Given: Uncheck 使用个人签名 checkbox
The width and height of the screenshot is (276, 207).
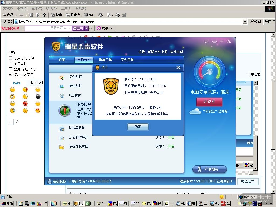Looking at the screenshot, I should 11,74.
